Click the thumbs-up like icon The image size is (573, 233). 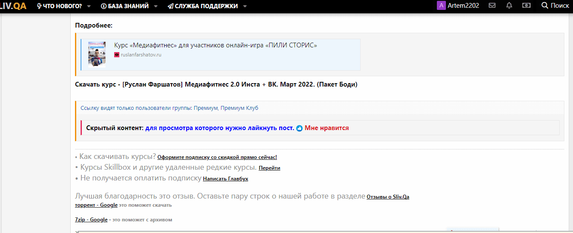(299, 128)
